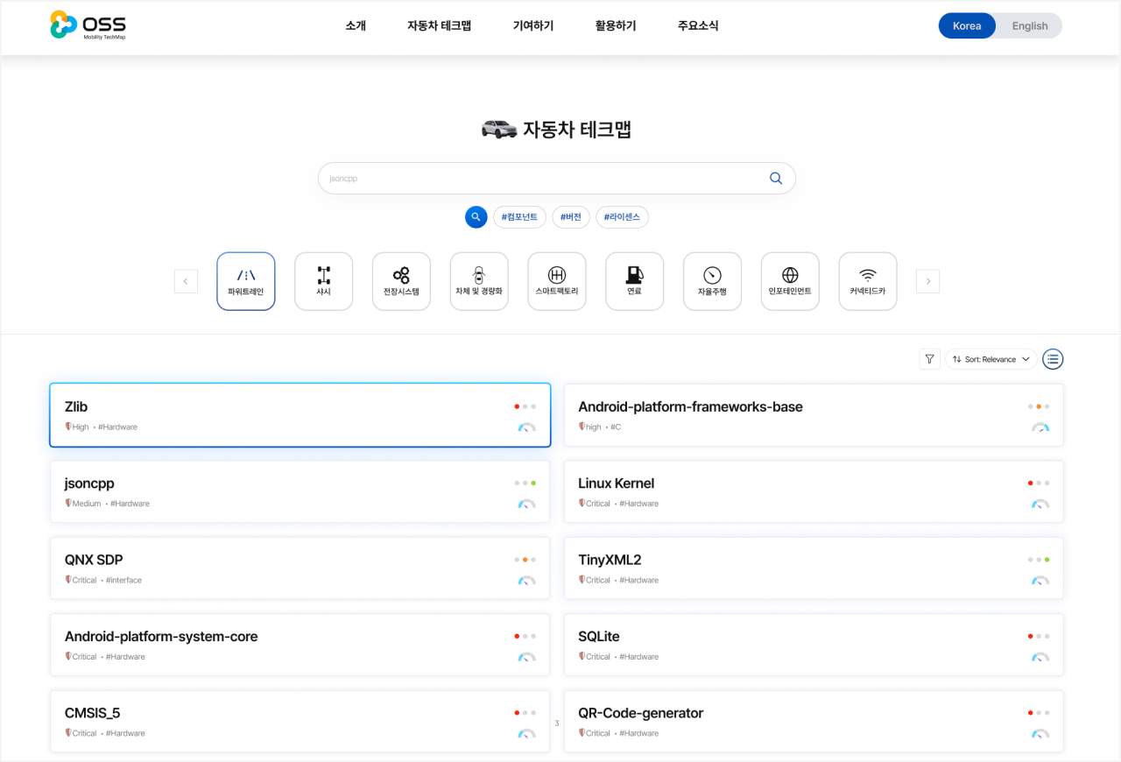
Task: Open the 자동차 테크맵 menu
Action: 440,25
